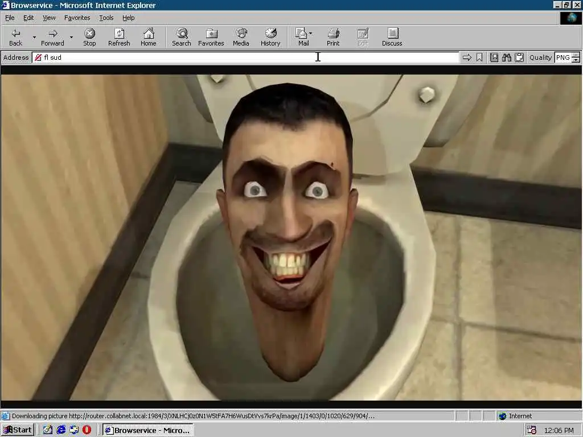Open the Tools menu
583x437 pixels.
(x=106, y=18)
